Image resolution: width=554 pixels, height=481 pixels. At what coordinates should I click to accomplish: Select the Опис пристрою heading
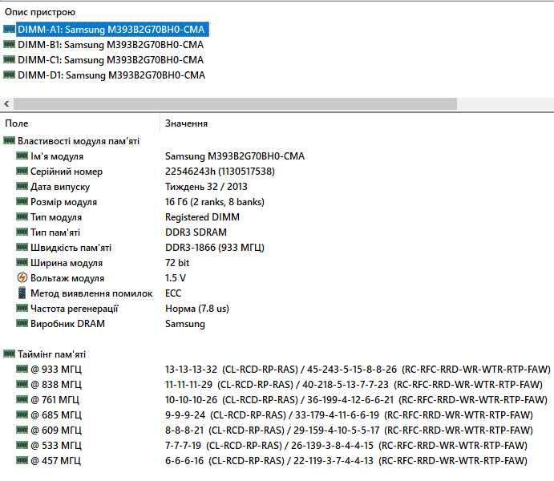tap(40, 12)
